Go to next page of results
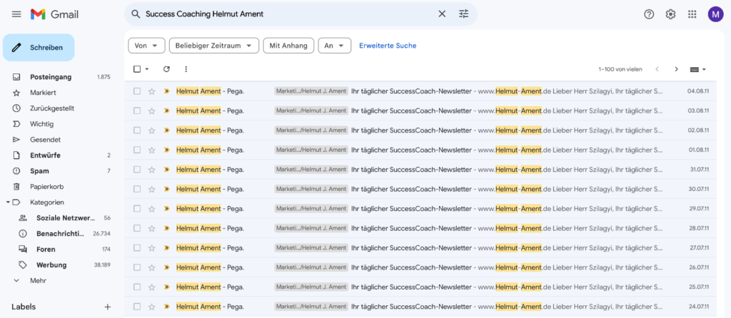 coord(677,69)
